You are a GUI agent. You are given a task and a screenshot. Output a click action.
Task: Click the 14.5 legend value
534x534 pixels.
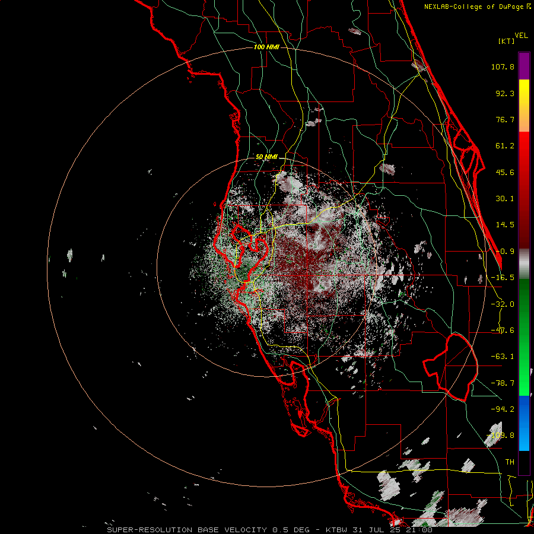tap(505, 225)
